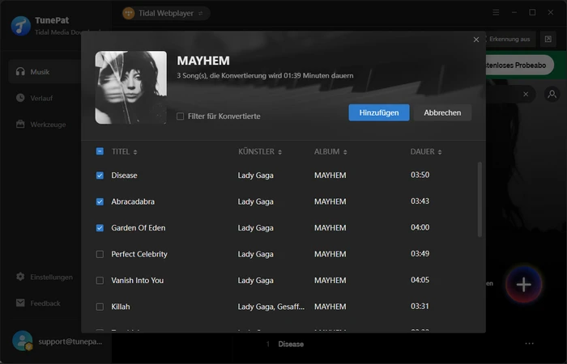Click the Tidal Webplayer logo icon
The width and height of the screenshot is (567, 364).
(128, 14)
